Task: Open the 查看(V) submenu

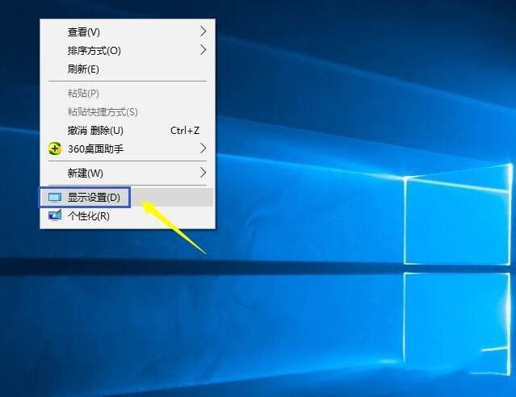Action: [128, 32]
